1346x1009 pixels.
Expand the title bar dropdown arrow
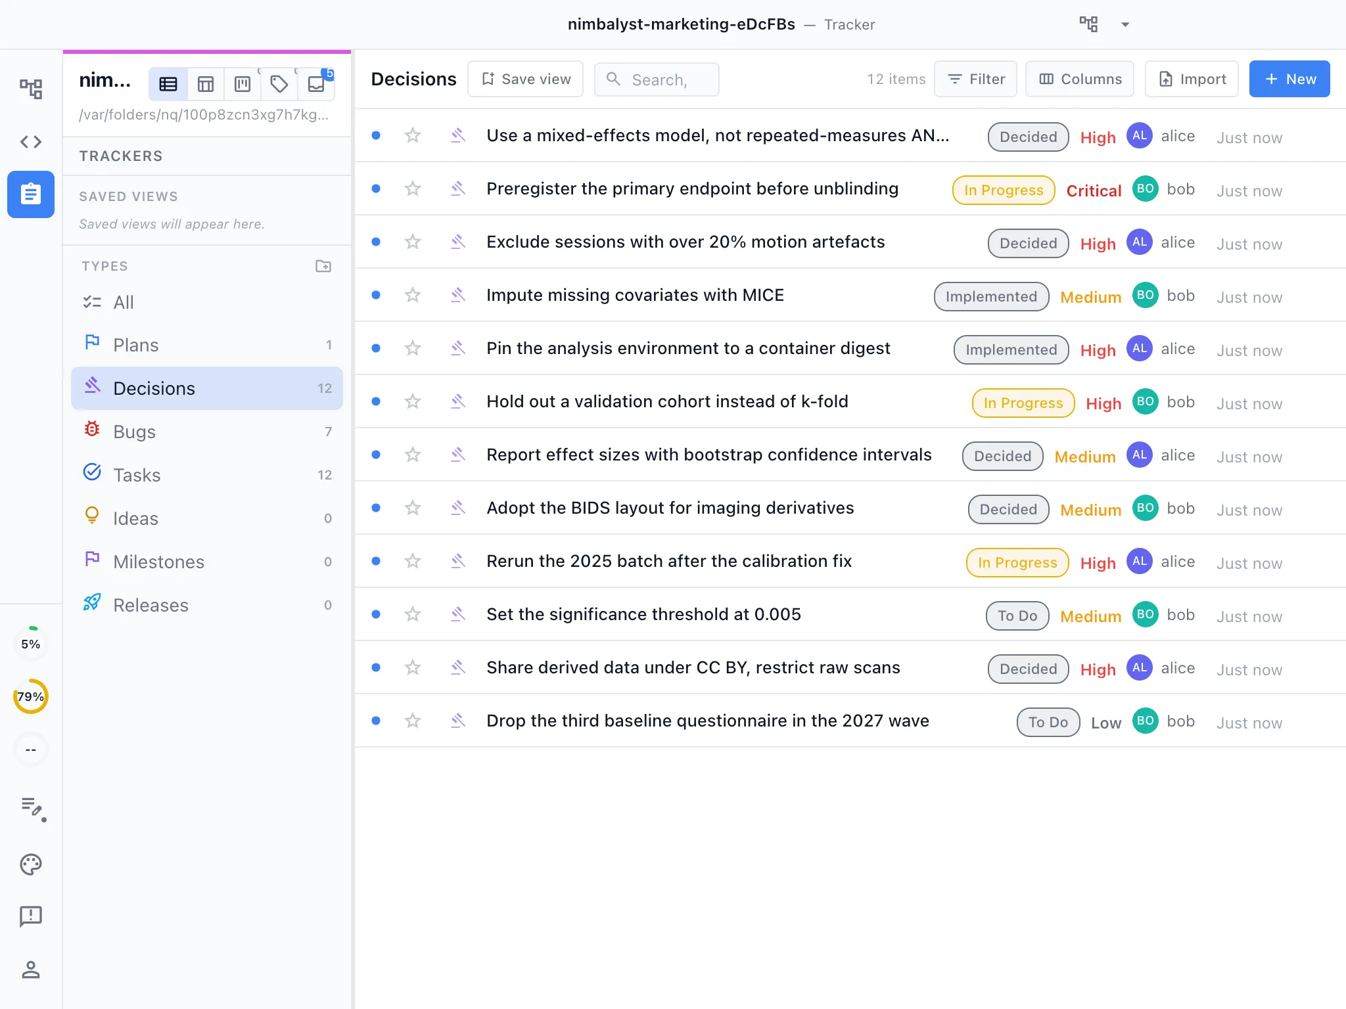(1125, 25)
